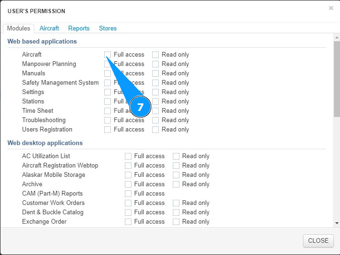Tick Read only for Customer Work Orders
The width and height of the screenshot is (340, 255).
(x=176, y=203)
